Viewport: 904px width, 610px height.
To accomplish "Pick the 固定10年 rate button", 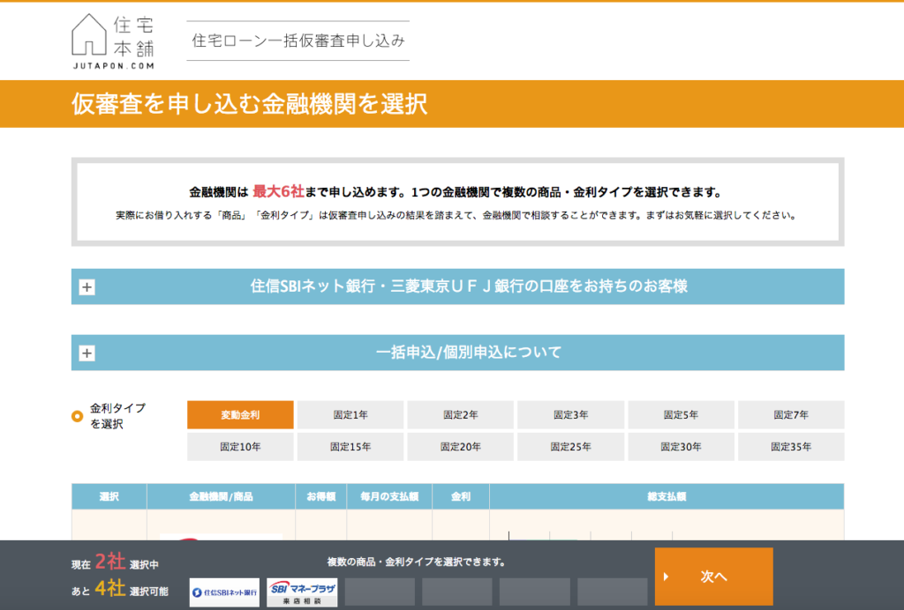I will point(240,447).
